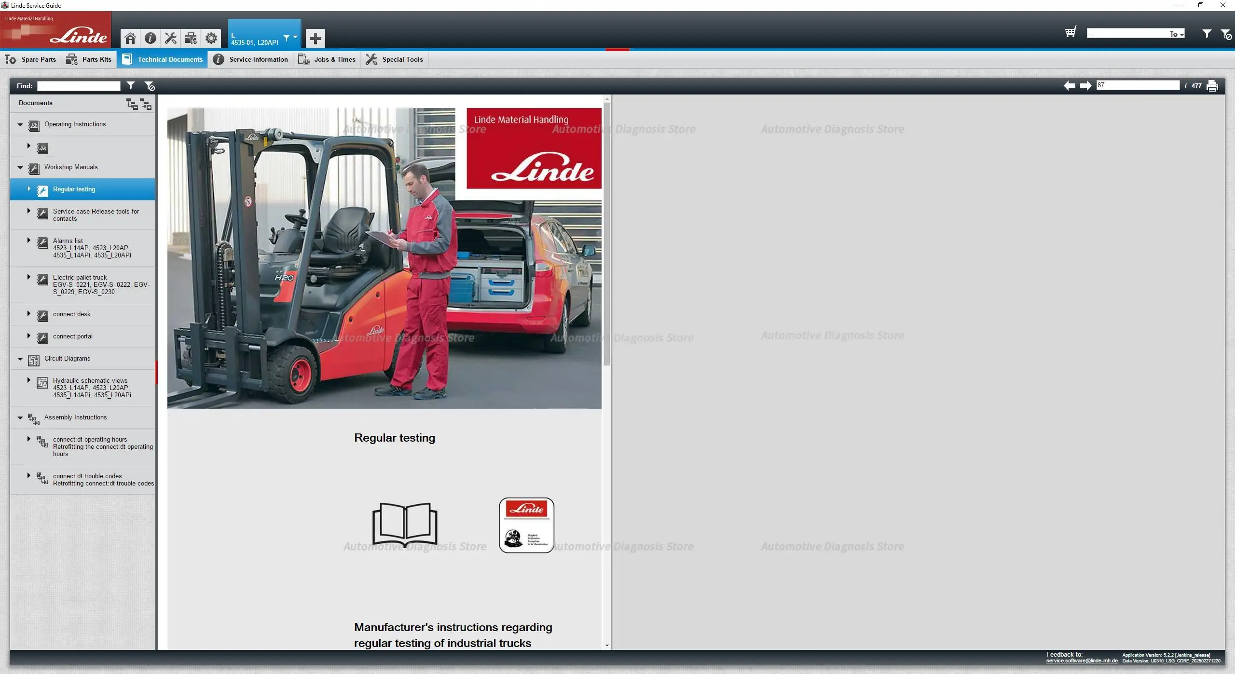Screen dimensions: 1235x674
Task: Switch to the Spare Parts tab
Action: [x=32, y=59]
